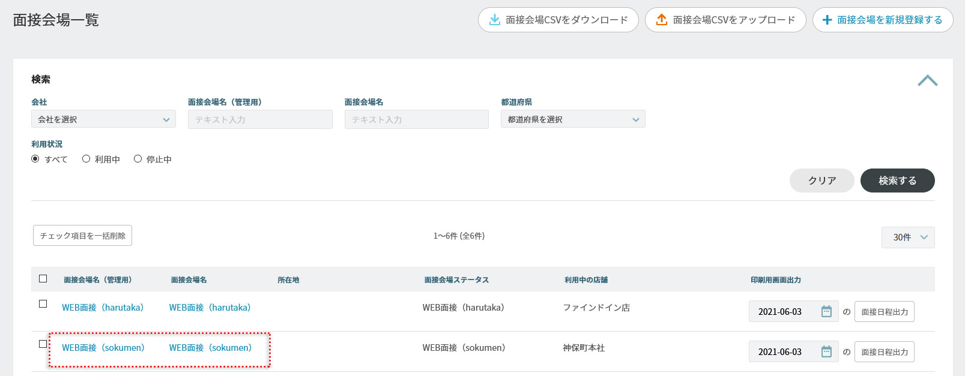Click the status cell WEB面接（sokumen）
This screenshot has width=965, height=376.
click(x=464, y=348)
